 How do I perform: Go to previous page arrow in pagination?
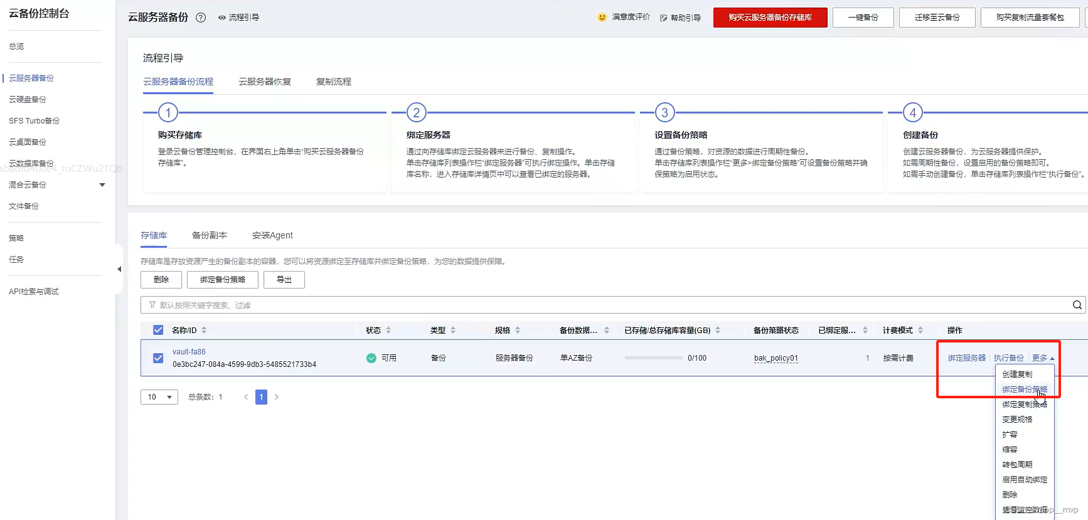pos(246,397)
